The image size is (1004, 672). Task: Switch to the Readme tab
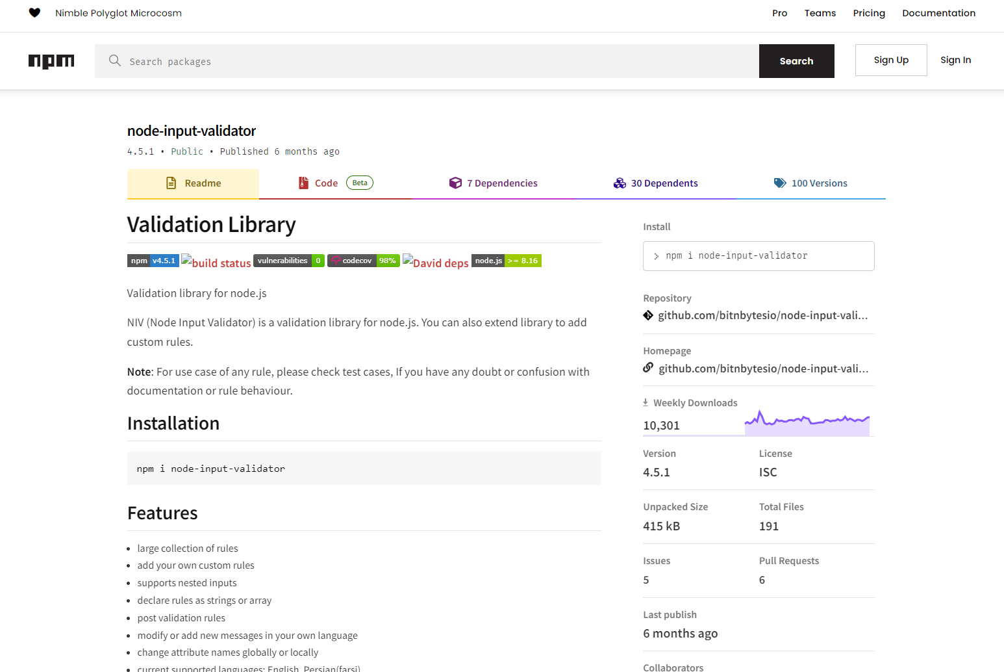pos(193,183)
